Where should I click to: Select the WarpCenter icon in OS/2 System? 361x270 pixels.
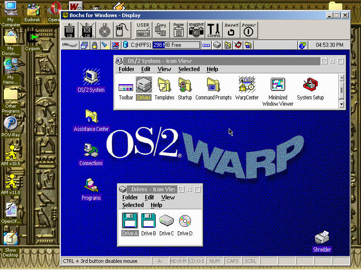(x=247, y=89)
